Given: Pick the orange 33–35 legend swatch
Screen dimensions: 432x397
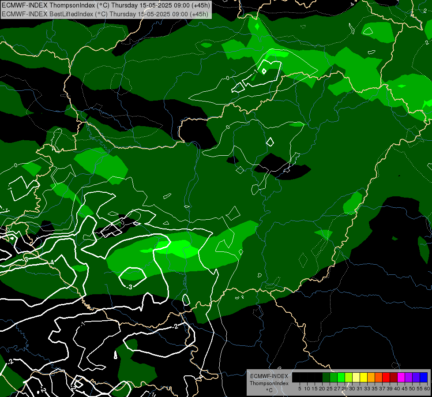Looking at the screenshot, I should [371, 377].
